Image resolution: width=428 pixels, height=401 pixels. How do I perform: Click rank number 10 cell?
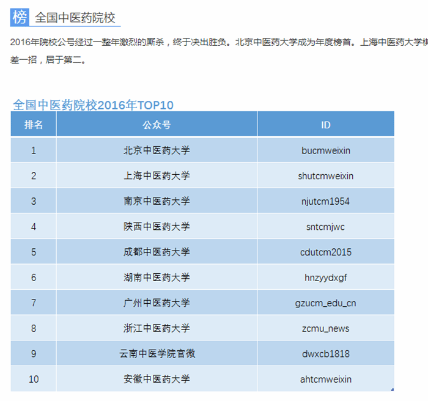click(x=34, y=379)
